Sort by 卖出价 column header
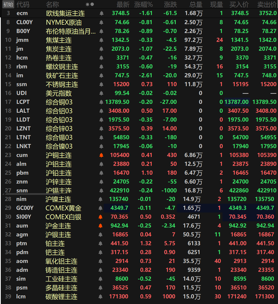 point(267,4)
